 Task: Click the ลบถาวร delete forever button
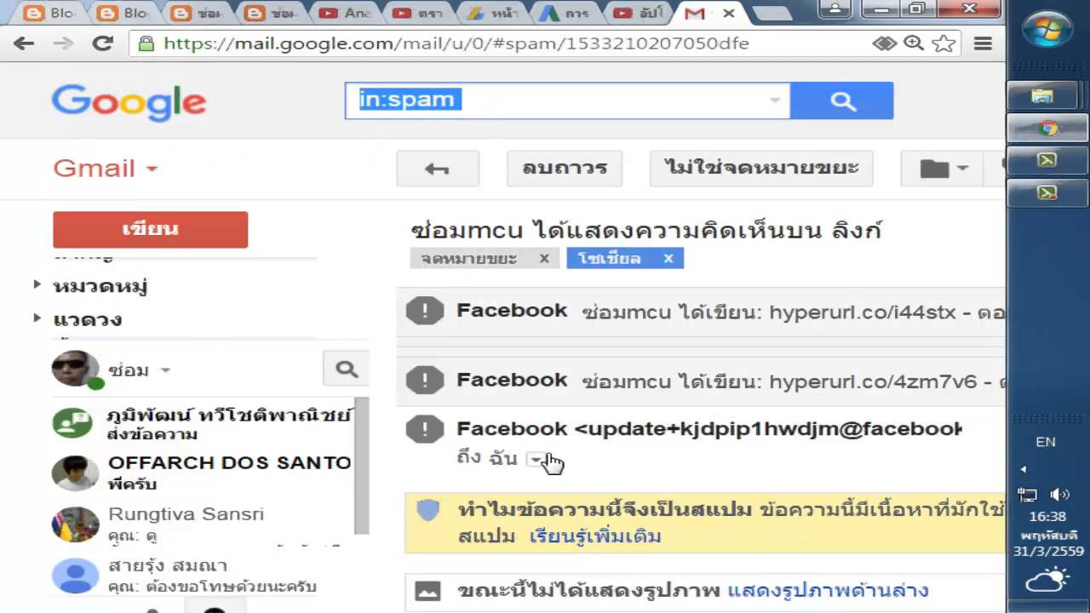pyautogui.click(x=565, y=169)
